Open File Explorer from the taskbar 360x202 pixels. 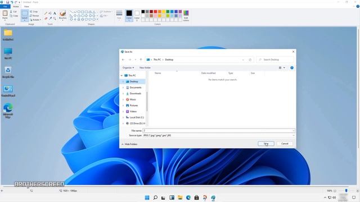point(180,198)
